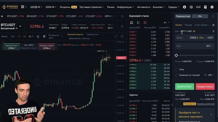218x122 pixels.
Task: Open the settings gear icon
Action: (212, 7)
